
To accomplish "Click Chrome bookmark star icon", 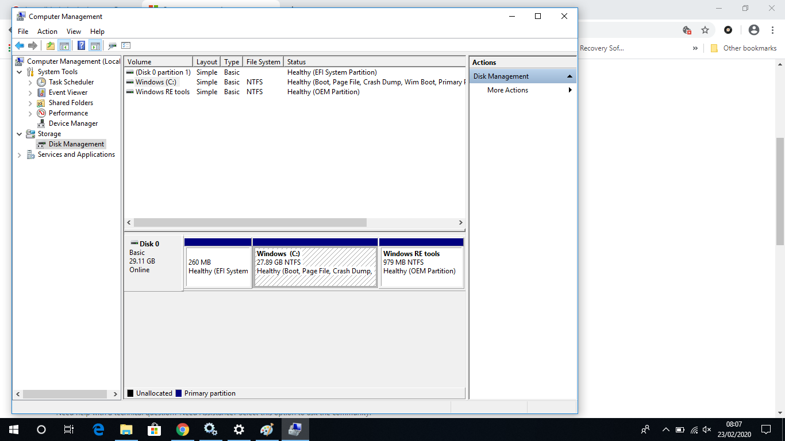I will [x=705, y=30].
